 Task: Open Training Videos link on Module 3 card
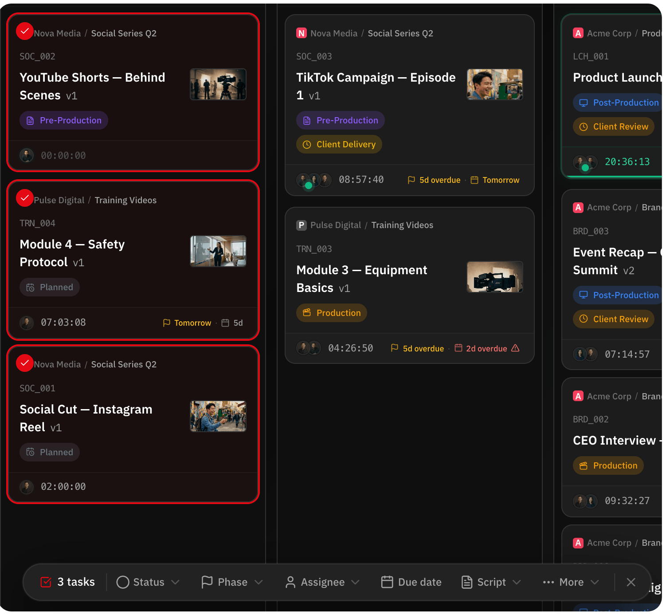(x=402, y=225)
